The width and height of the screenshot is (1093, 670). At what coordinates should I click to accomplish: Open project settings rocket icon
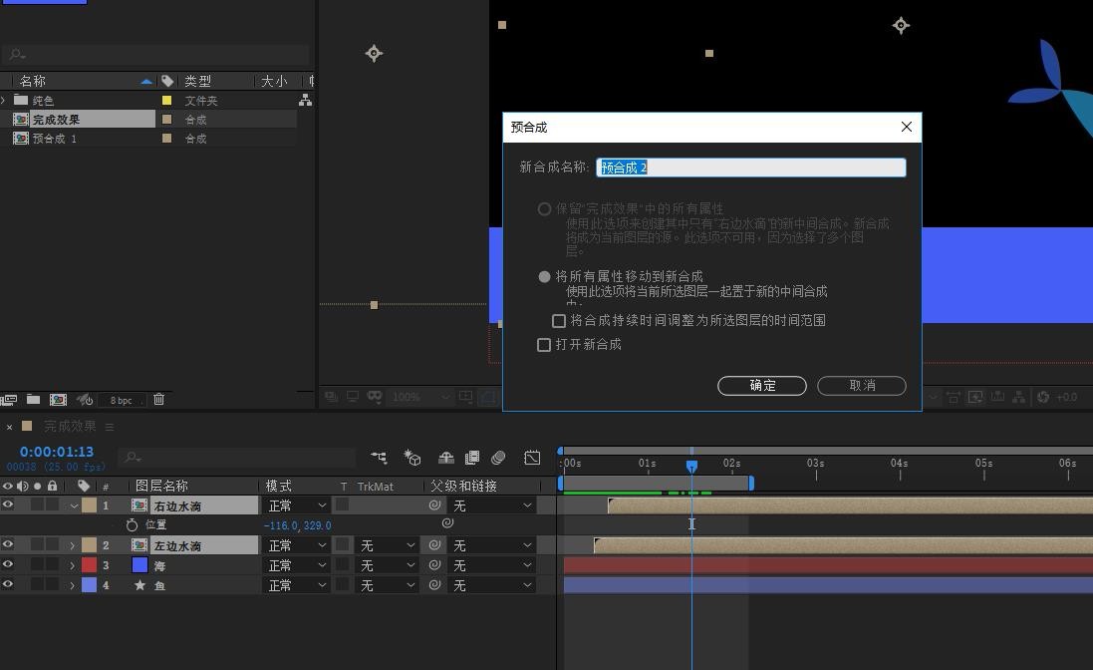85,400
